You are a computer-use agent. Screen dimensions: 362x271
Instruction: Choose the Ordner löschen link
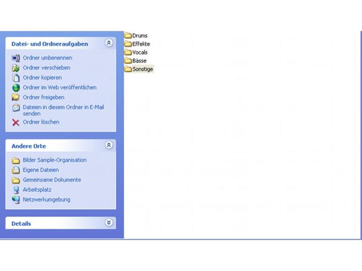pos(41,122)
